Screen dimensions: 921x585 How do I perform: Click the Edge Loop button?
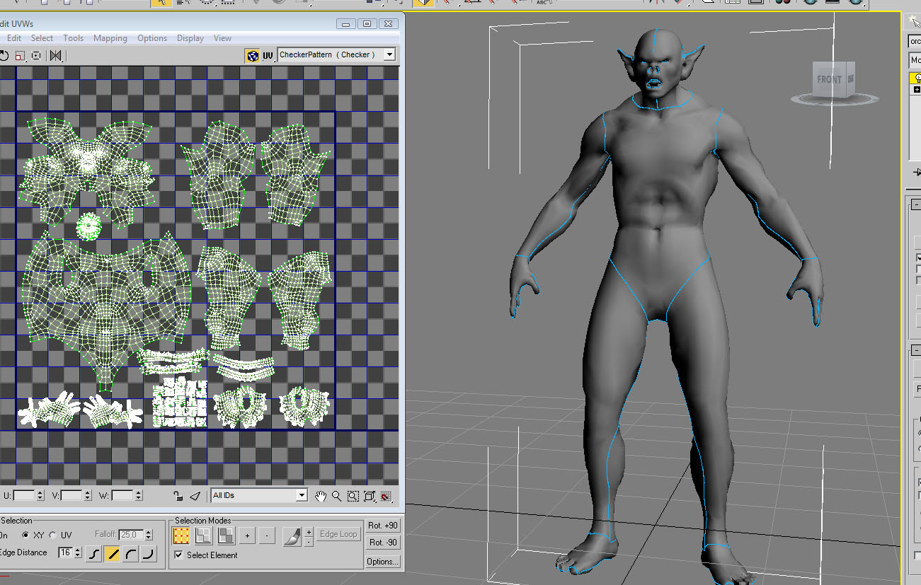[x=338, y=535]
